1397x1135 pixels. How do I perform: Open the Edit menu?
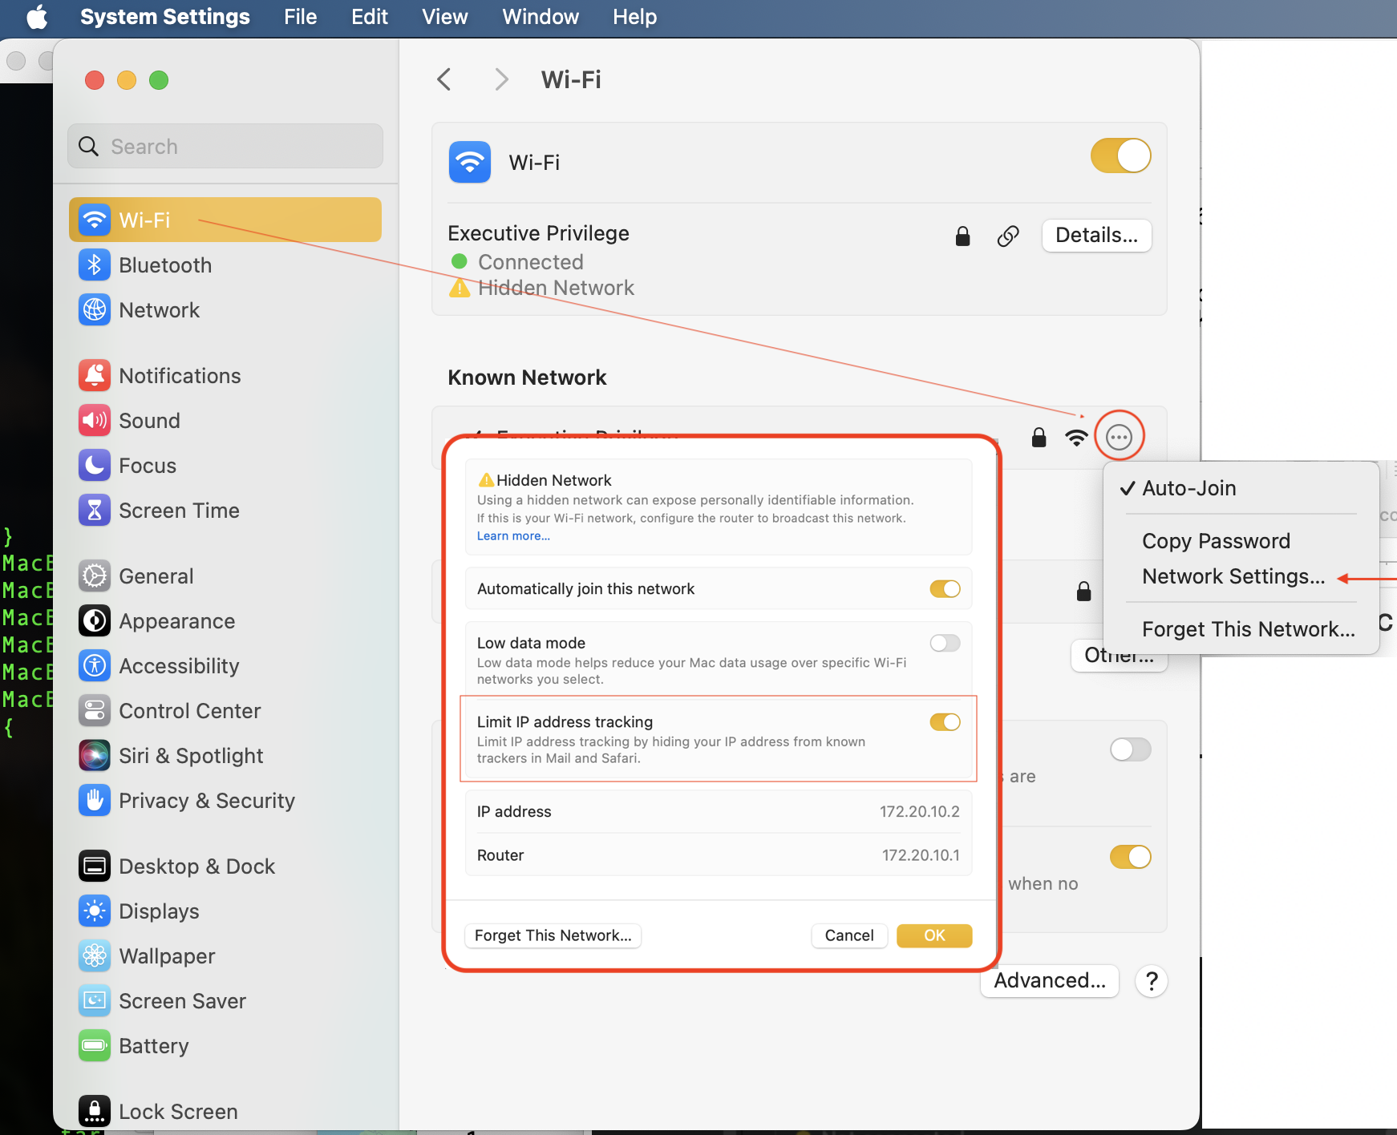pyautogui.click(x=370, y=17)
